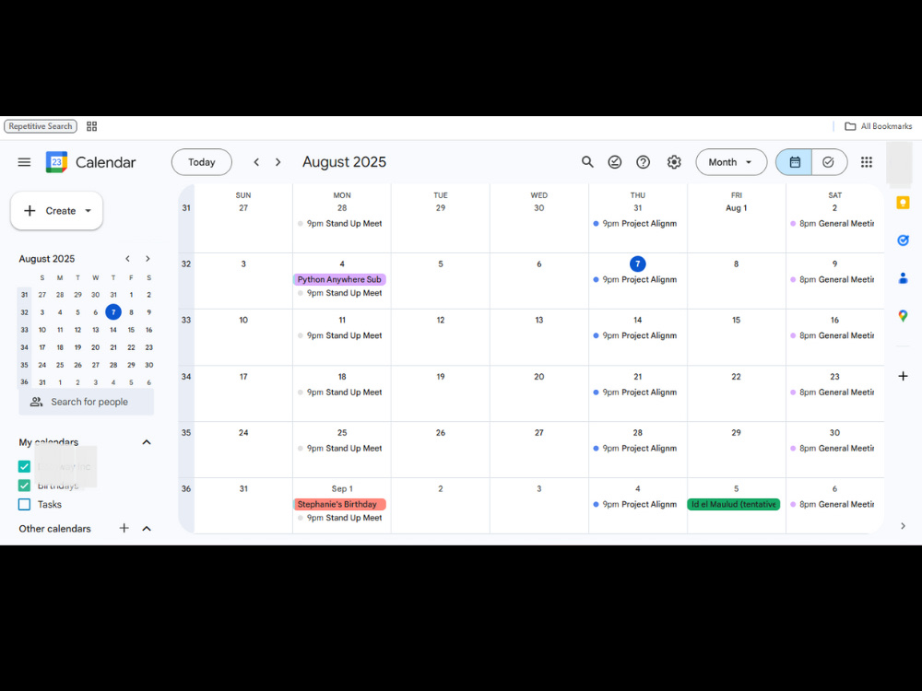The image size is (922, 691).
Task: Show previous month in mini calendar
Action: 127,259
